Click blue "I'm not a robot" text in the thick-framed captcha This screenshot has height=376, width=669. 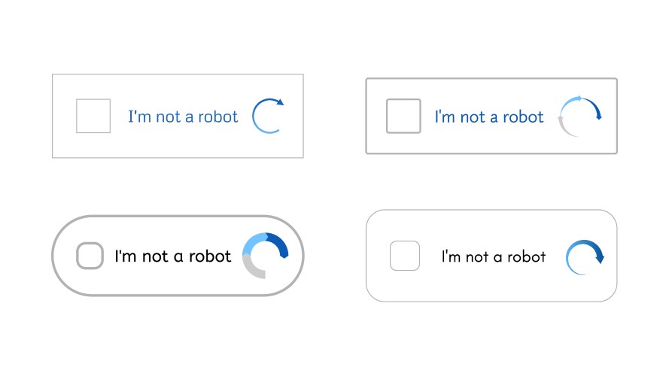(489, 117)
